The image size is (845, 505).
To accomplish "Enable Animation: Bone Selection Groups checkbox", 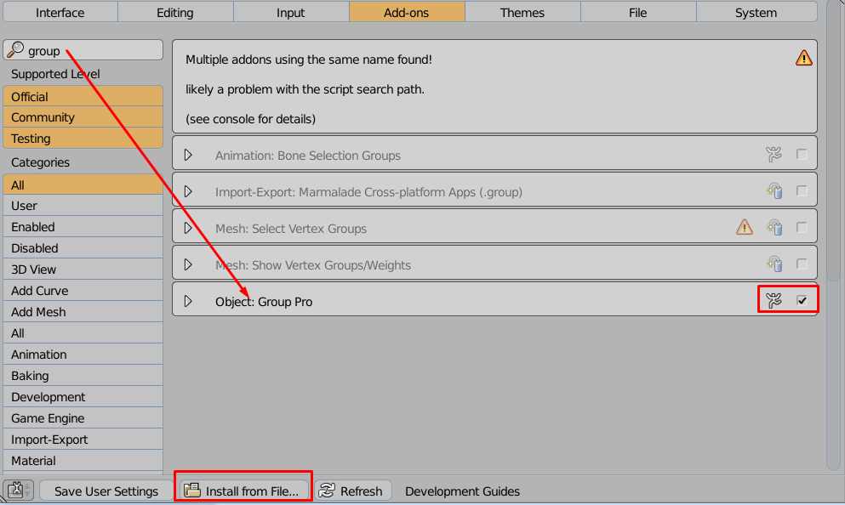I will pos(802,155).
